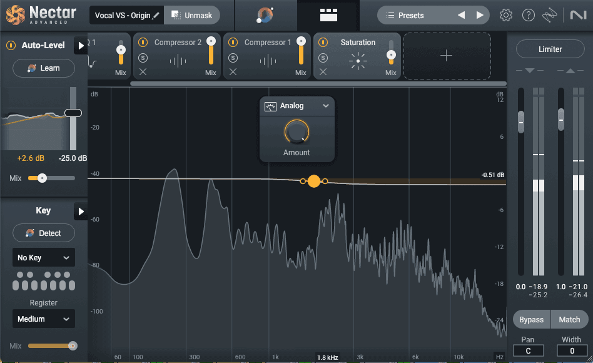Toggle Saturation power button

click(323, 42)
